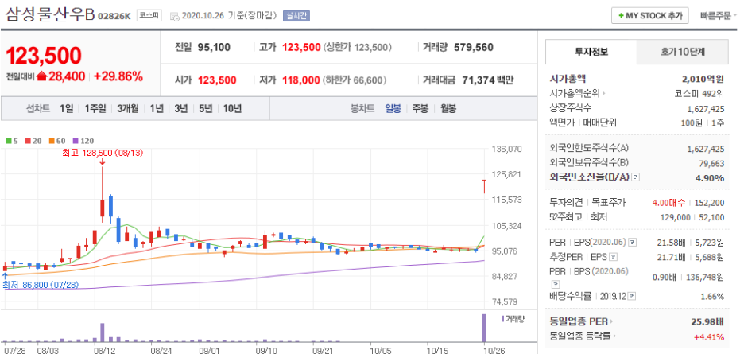Viewport: 744px width, 354px height.
Task: Click the red up-arrow icon beside 28,400
Action: coord(42,76)
